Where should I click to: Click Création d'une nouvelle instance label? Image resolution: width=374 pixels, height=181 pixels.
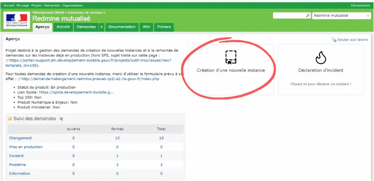[x=231, y=70]
